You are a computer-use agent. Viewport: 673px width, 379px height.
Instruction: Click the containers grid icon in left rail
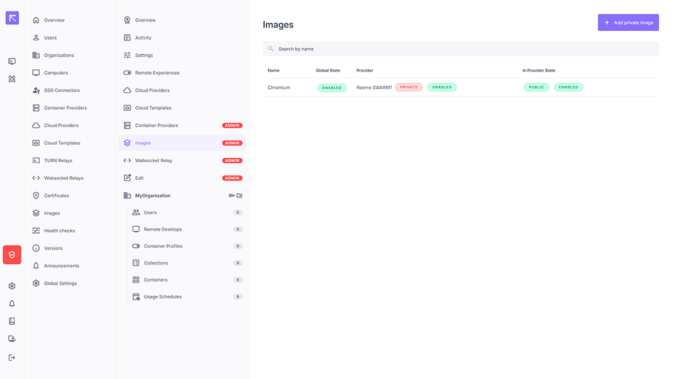point(12,79)
